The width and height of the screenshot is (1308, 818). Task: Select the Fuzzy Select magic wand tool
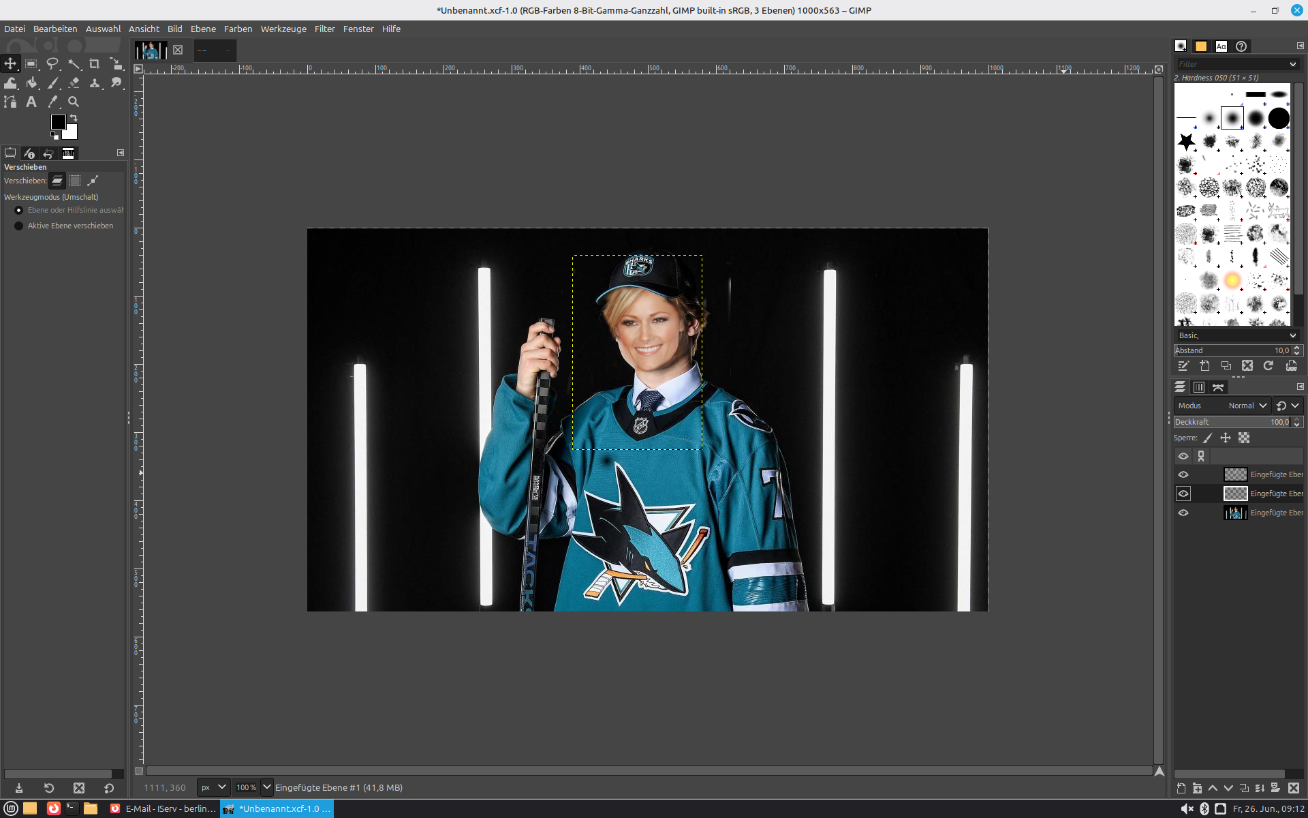coord(74,63)
